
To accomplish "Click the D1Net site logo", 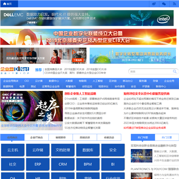I will point(15,71).
